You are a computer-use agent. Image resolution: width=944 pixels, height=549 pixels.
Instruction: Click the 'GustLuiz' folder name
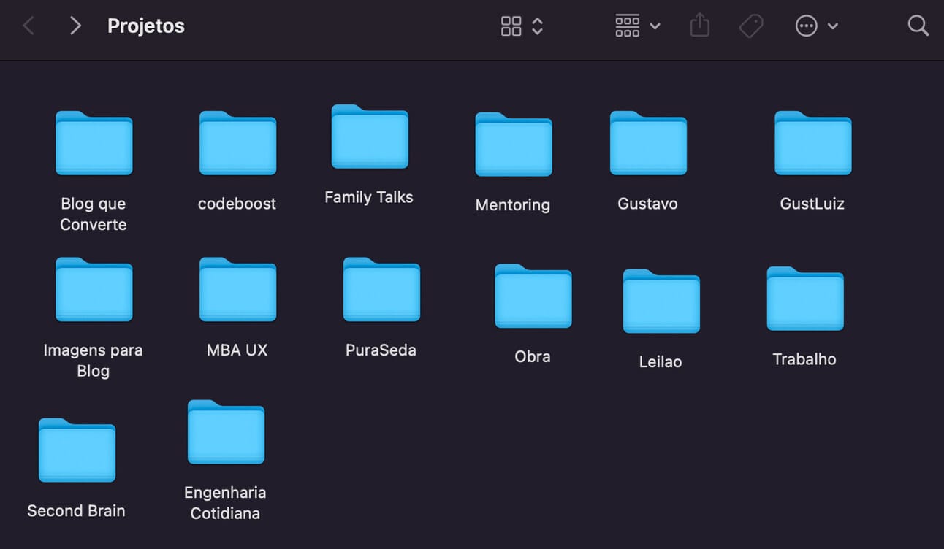click(x=812, y=204)
